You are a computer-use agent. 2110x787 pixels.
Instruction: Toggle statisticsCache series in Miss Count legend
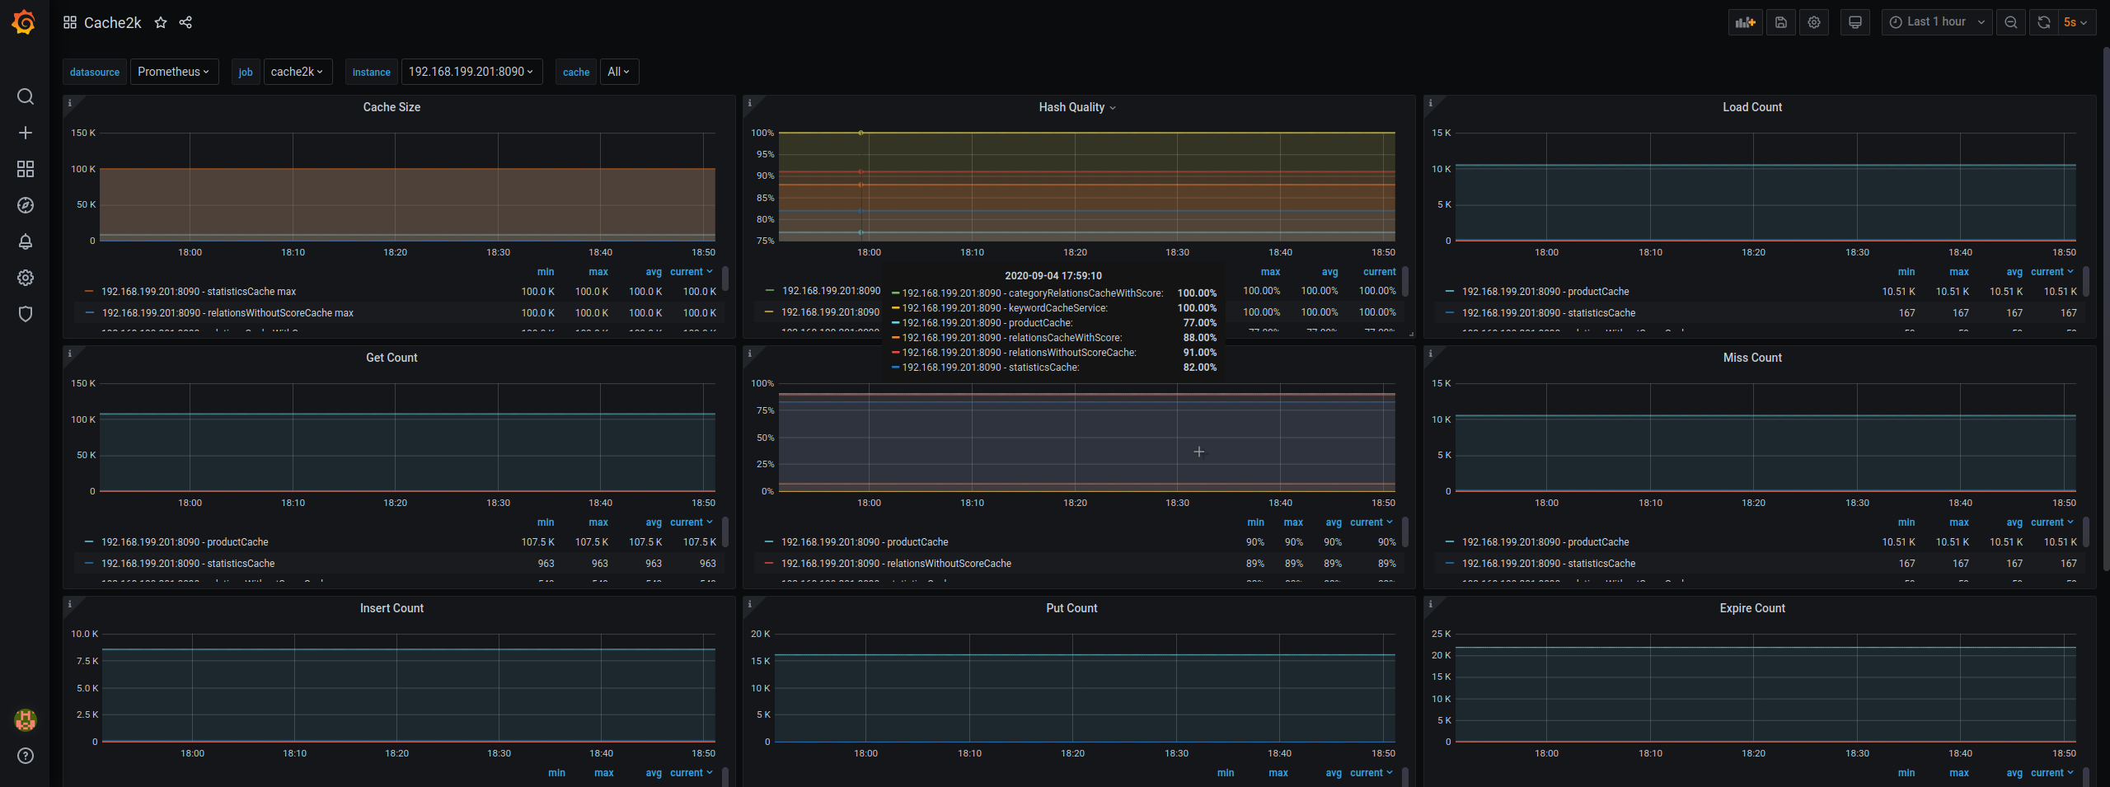click(1548, 564)
